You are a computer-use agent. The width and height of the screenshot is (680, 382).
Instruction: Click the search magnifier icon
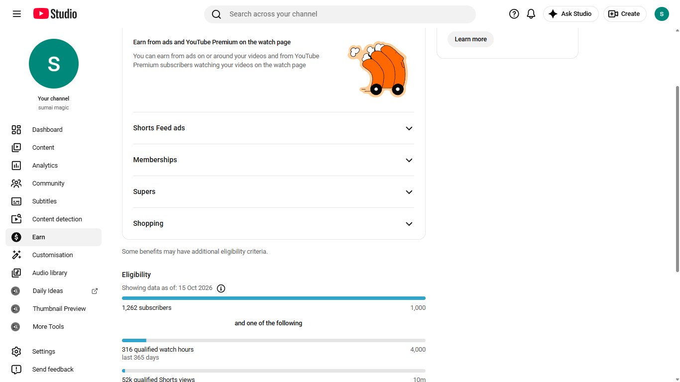pos(217,14)
